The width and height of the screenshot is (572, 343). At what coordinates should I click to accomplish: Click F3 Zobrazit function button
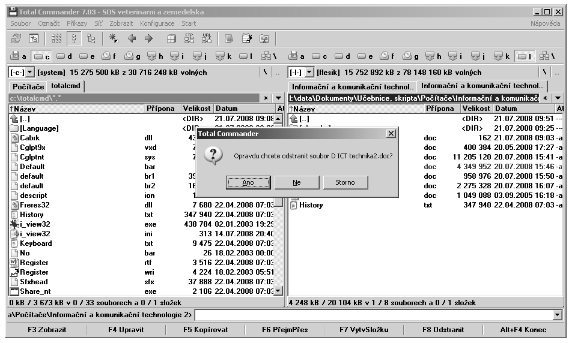coord(47,330)
